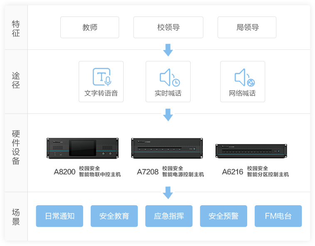Open the 安全预警 scenario
This screenshot has width=315, height=246.
(223, 216)
